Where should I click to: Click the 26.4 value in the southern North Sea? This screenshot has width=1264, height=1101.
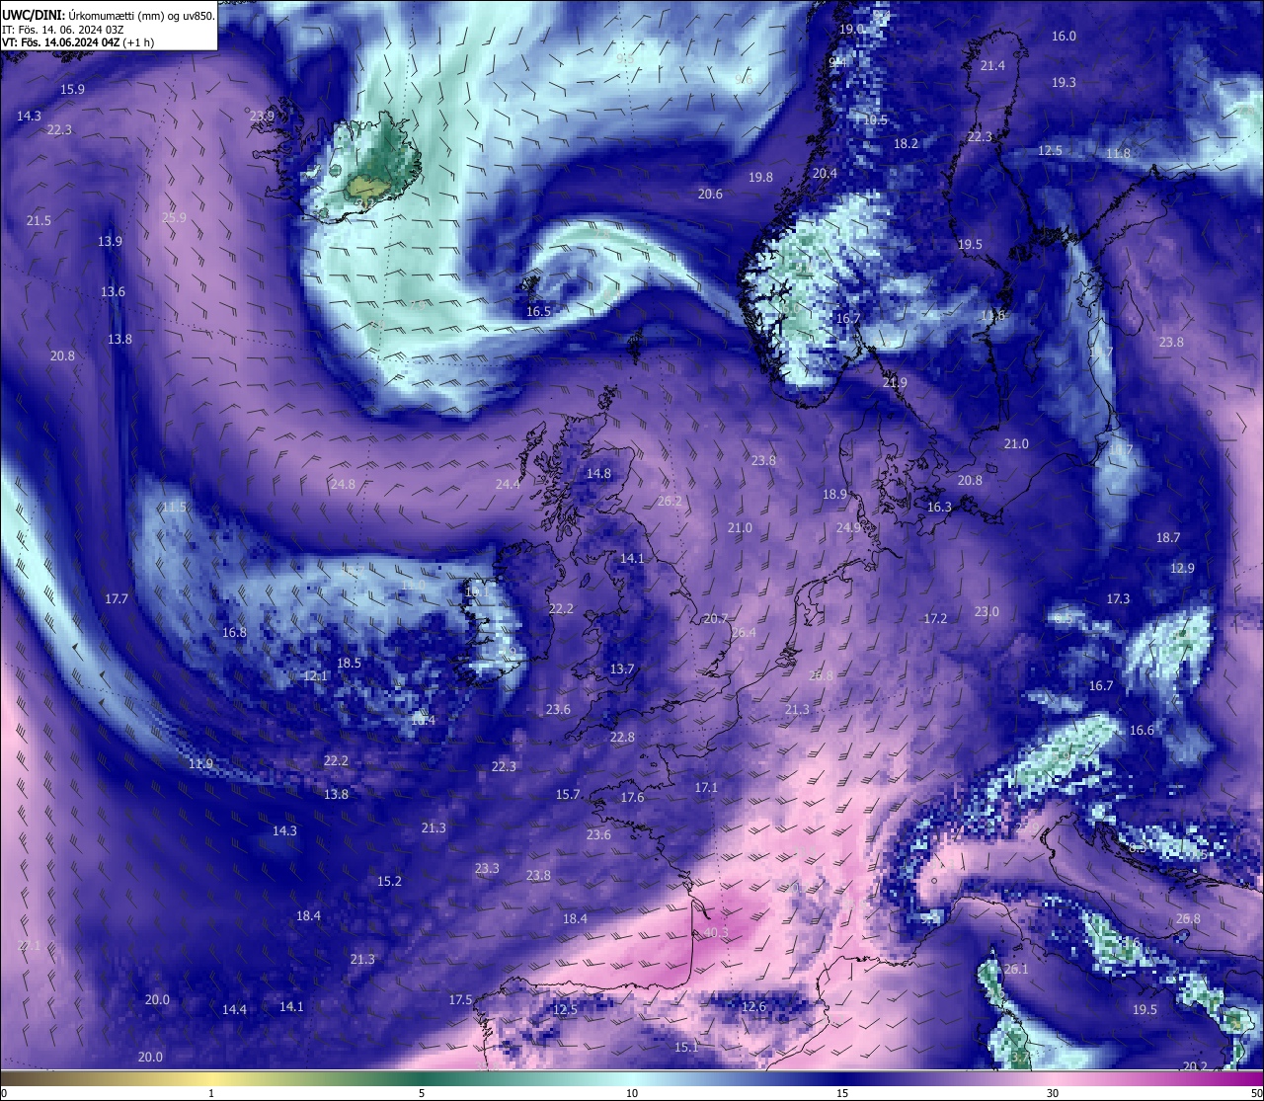(x=744, y=632)
